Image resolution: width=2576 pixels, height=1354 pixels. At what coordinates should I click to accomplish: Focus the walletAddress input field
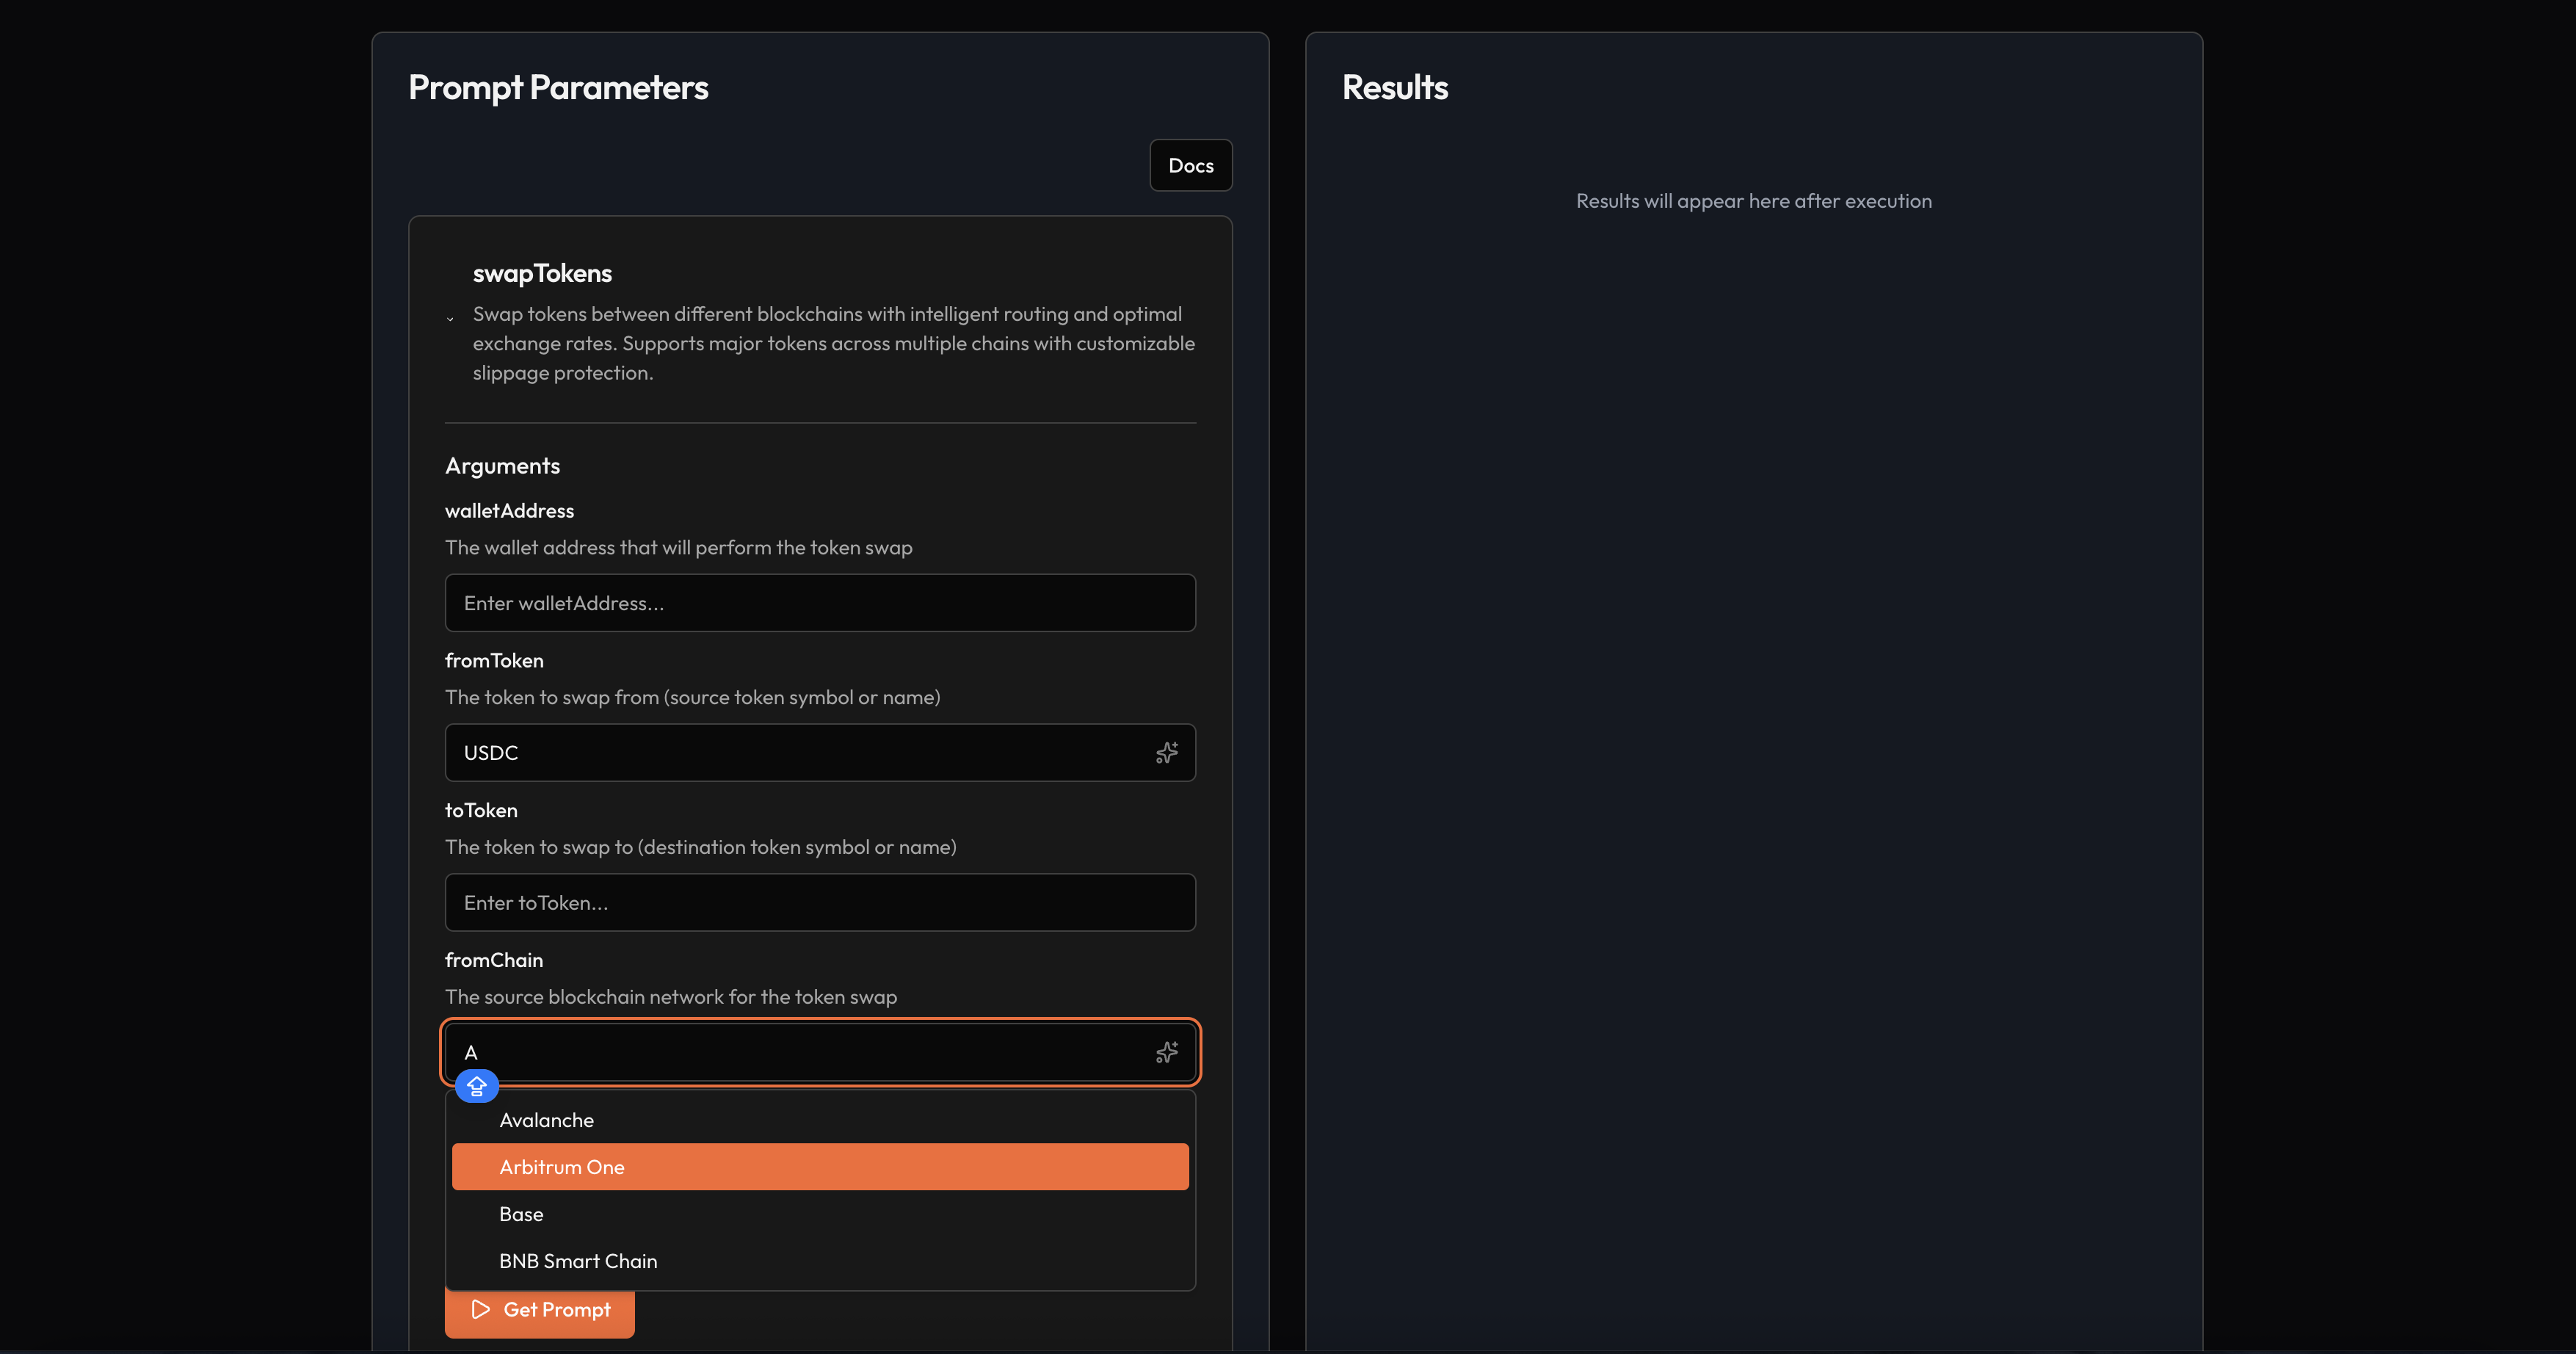(820, 603)
